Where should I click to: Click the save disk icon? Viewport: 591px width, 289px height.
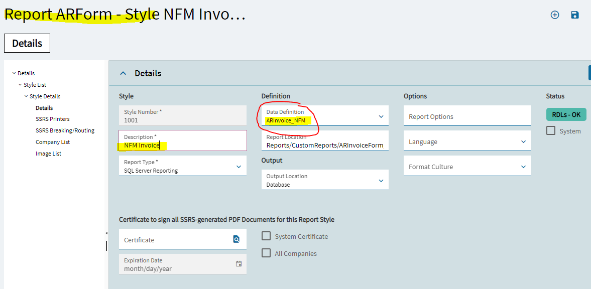pyautogui.click(x=575, y=15)
